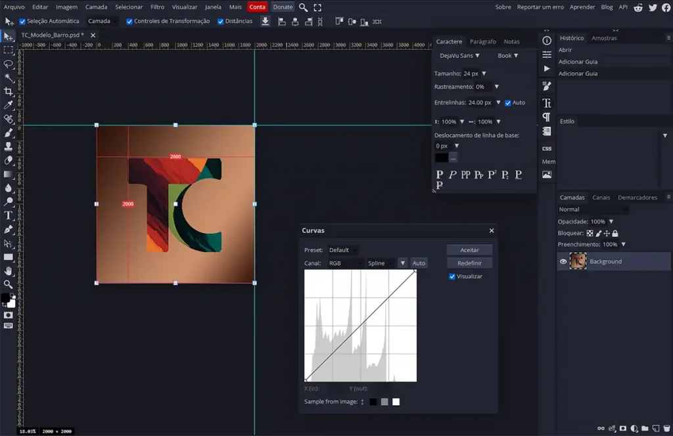This screenshot has height=436, width=673.
Task: Select the Eraser tool
Action: pyautogui.click(x=8, y=160)
